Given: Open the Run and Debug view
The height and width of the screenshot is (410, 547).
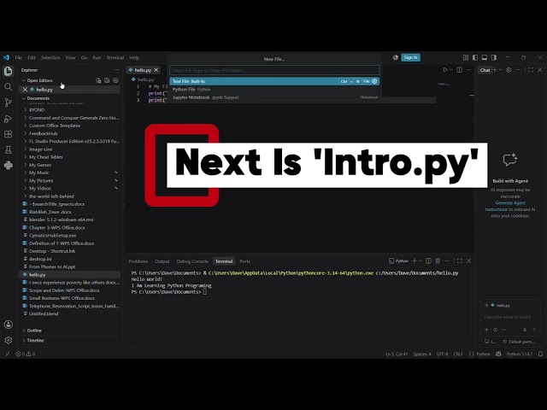Looking at the screenshot, I should pos(8,119).
